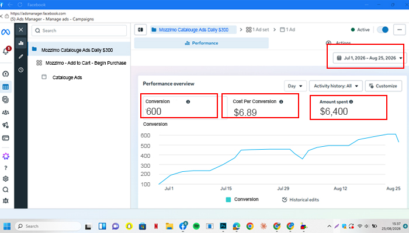The width and height of the screenshot is (409, 233).
Task: Click the taskbar clock and date
Action: (391, 226)
